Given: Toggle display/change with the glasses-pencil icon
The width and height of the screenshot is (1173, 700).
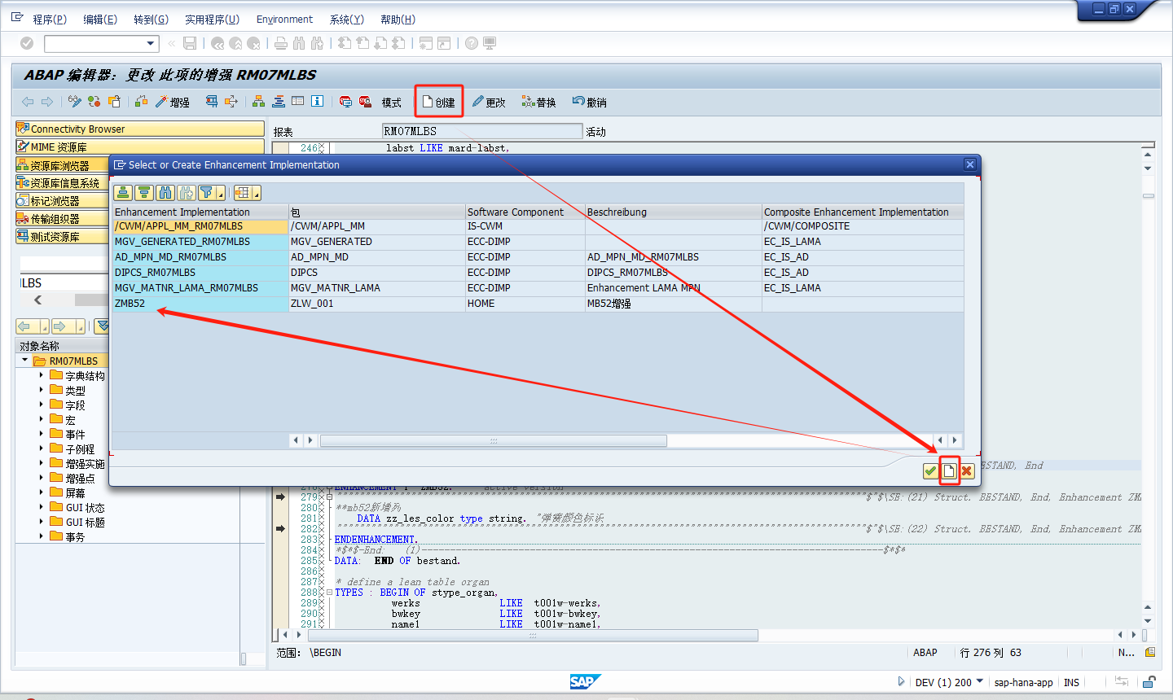Looking at the screenshot, I should click(x=74, y=101).
